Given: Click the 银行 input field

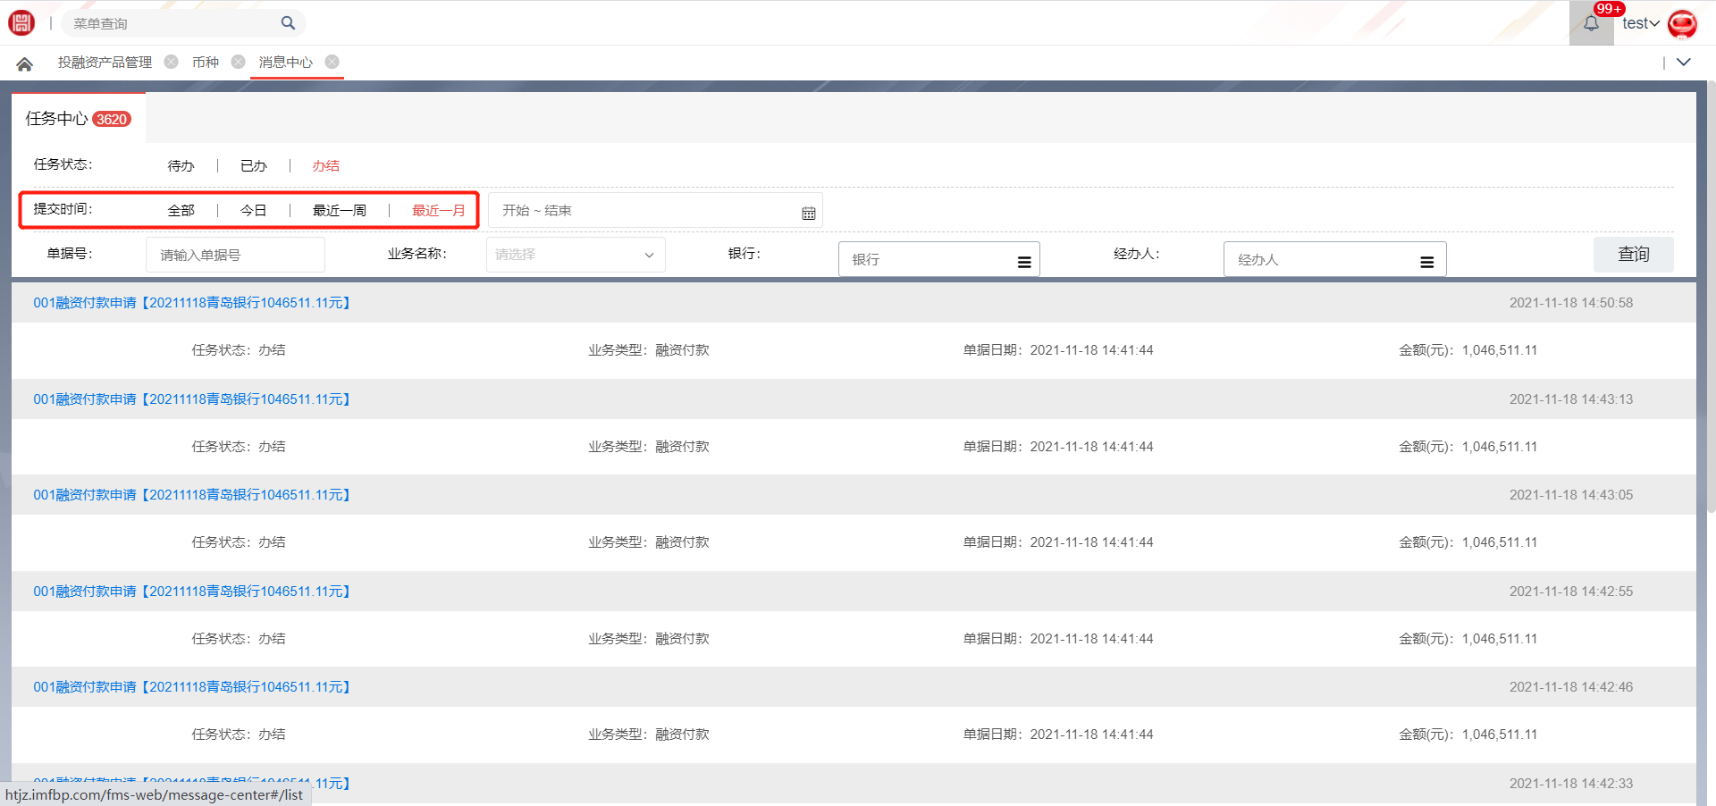Looking at the screenshot, I should (938, 259).
